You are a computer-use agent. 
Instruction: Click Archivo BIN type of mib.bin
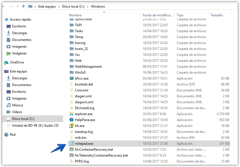point(185,138)
